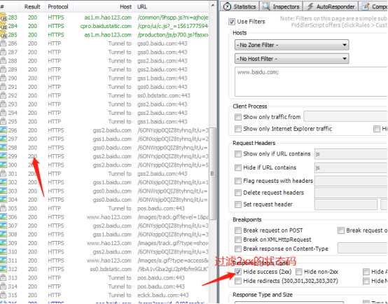
Task: Click image icon of session 302
Action: pyautogui.click(x=4, y=182)
